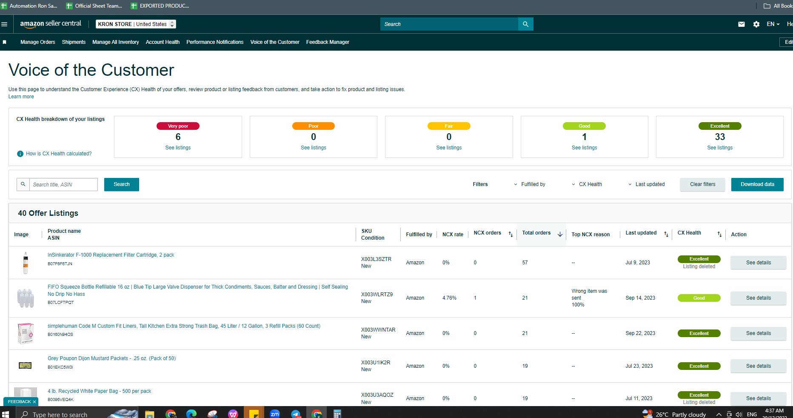Image resolution: width=793 pixels, height=418 pixels.
Task: Click the Search title, ASIN input field
Action: (x=63, y=184)
